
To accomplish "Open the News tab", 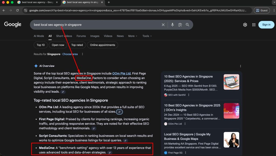I will click(x=120, y=36).
